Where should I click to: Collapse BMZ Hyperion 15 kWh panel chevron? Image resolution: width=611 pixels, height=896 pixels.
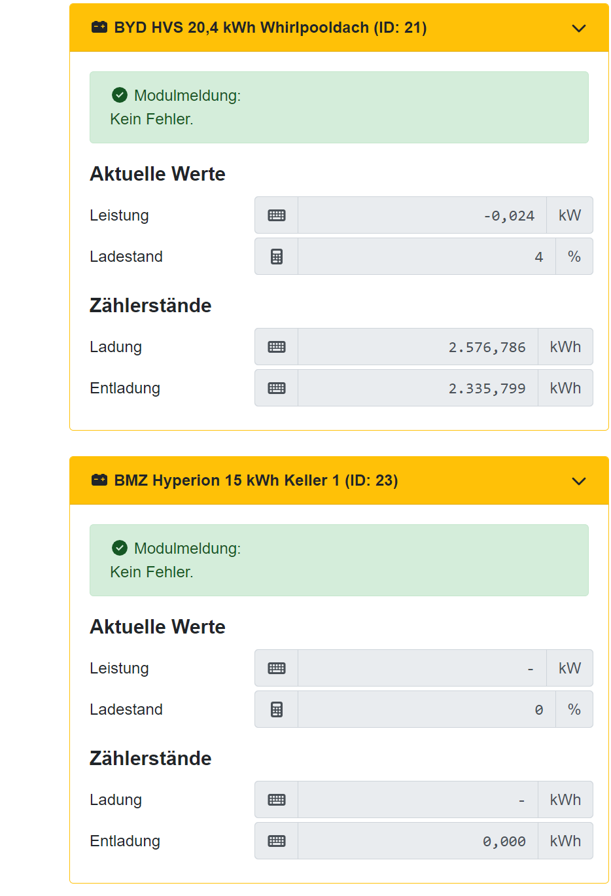point(579,481)
